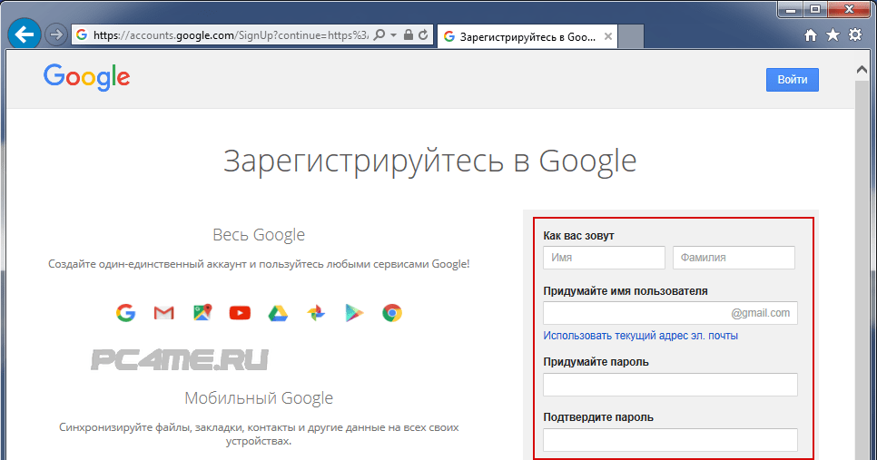877x460 pixels.
Task: Click the Придумайте имя пользователя label
Action: tap(626, 291)
